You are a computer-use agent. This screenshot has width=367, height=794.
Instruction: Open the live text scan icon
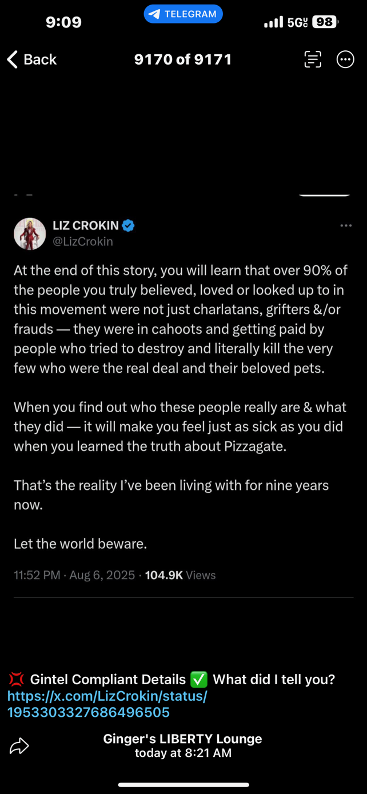(x=313, y=59)
